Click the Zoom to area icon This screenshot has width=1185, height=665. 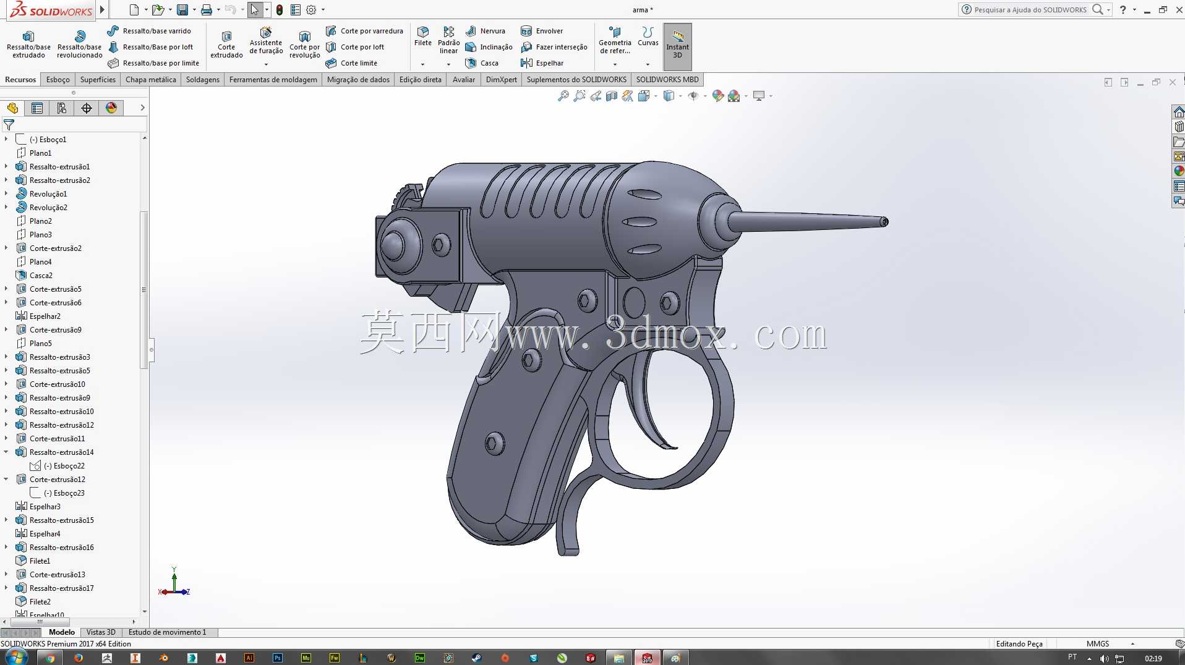(579, 96)
